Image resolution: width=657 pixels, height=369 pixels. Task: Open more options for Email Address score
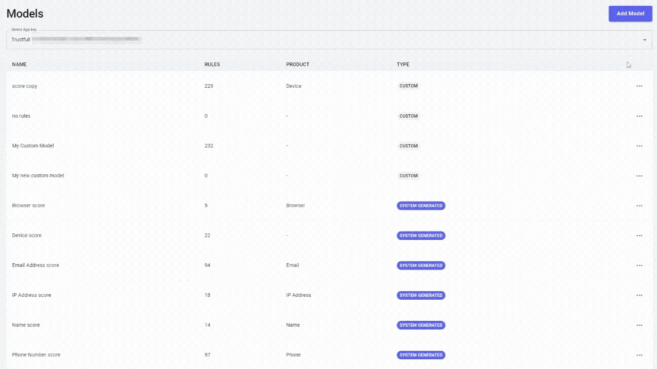tap(639, 265)
